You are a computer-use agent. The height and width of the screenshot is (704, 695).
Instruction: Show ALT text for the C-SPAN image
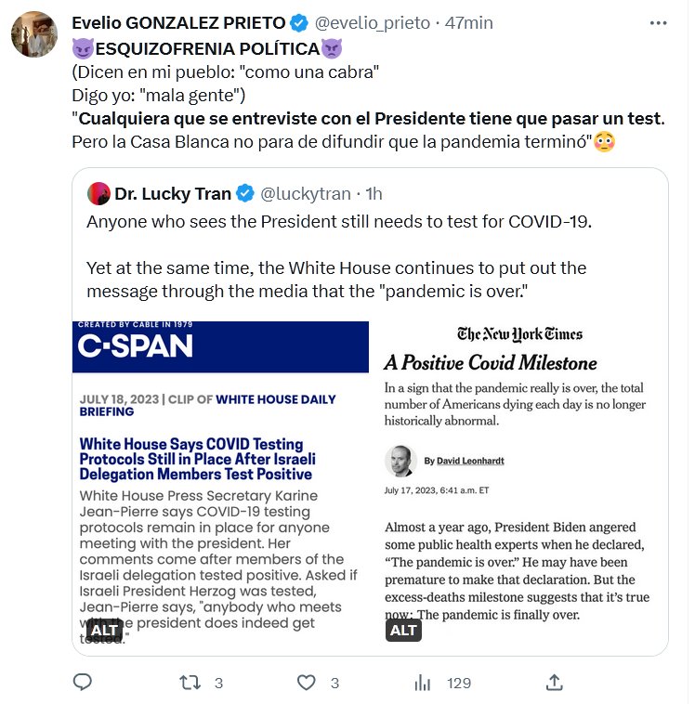103,630
